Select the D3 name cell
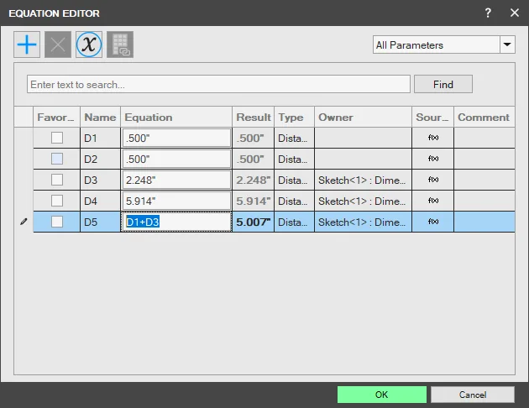The width and height of the screenshot is (529, 408). pyautogui.click(x=100, y=180)
